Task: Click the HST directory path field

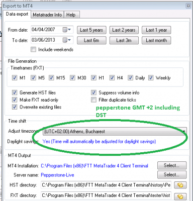Action: pyautogui.click(x=106, y=185)
